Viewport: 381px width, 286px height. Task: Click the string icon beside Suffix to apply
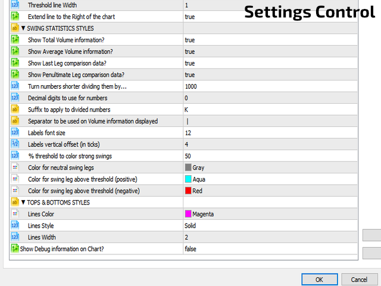15,110
